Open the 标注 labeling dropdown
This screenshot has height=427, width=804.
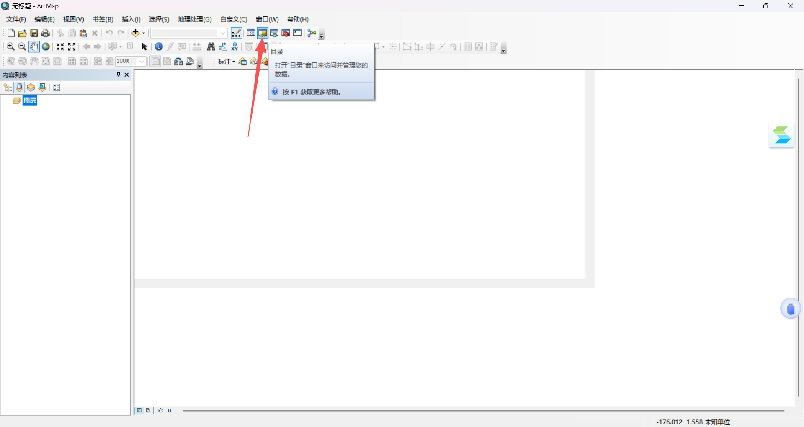point(227,62)
